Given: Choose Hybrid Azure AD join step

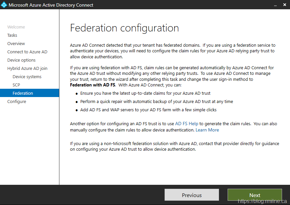Looking at the screenshot, I should [x=27, y=69].
